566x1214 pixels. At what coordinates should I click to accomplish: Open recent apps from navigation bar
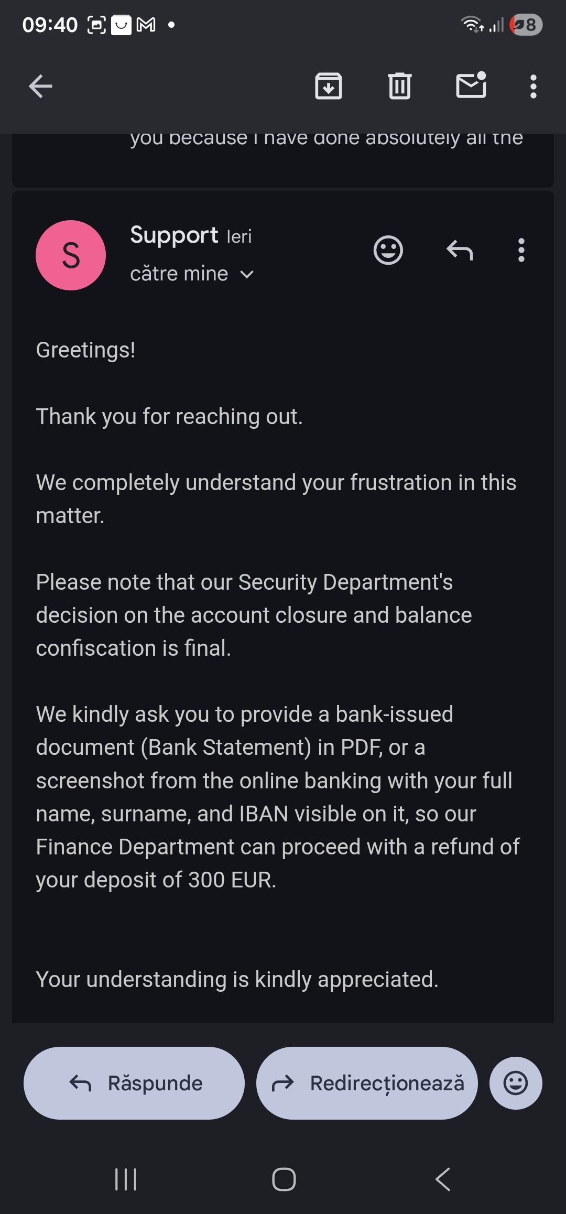tap(126, 1179)
